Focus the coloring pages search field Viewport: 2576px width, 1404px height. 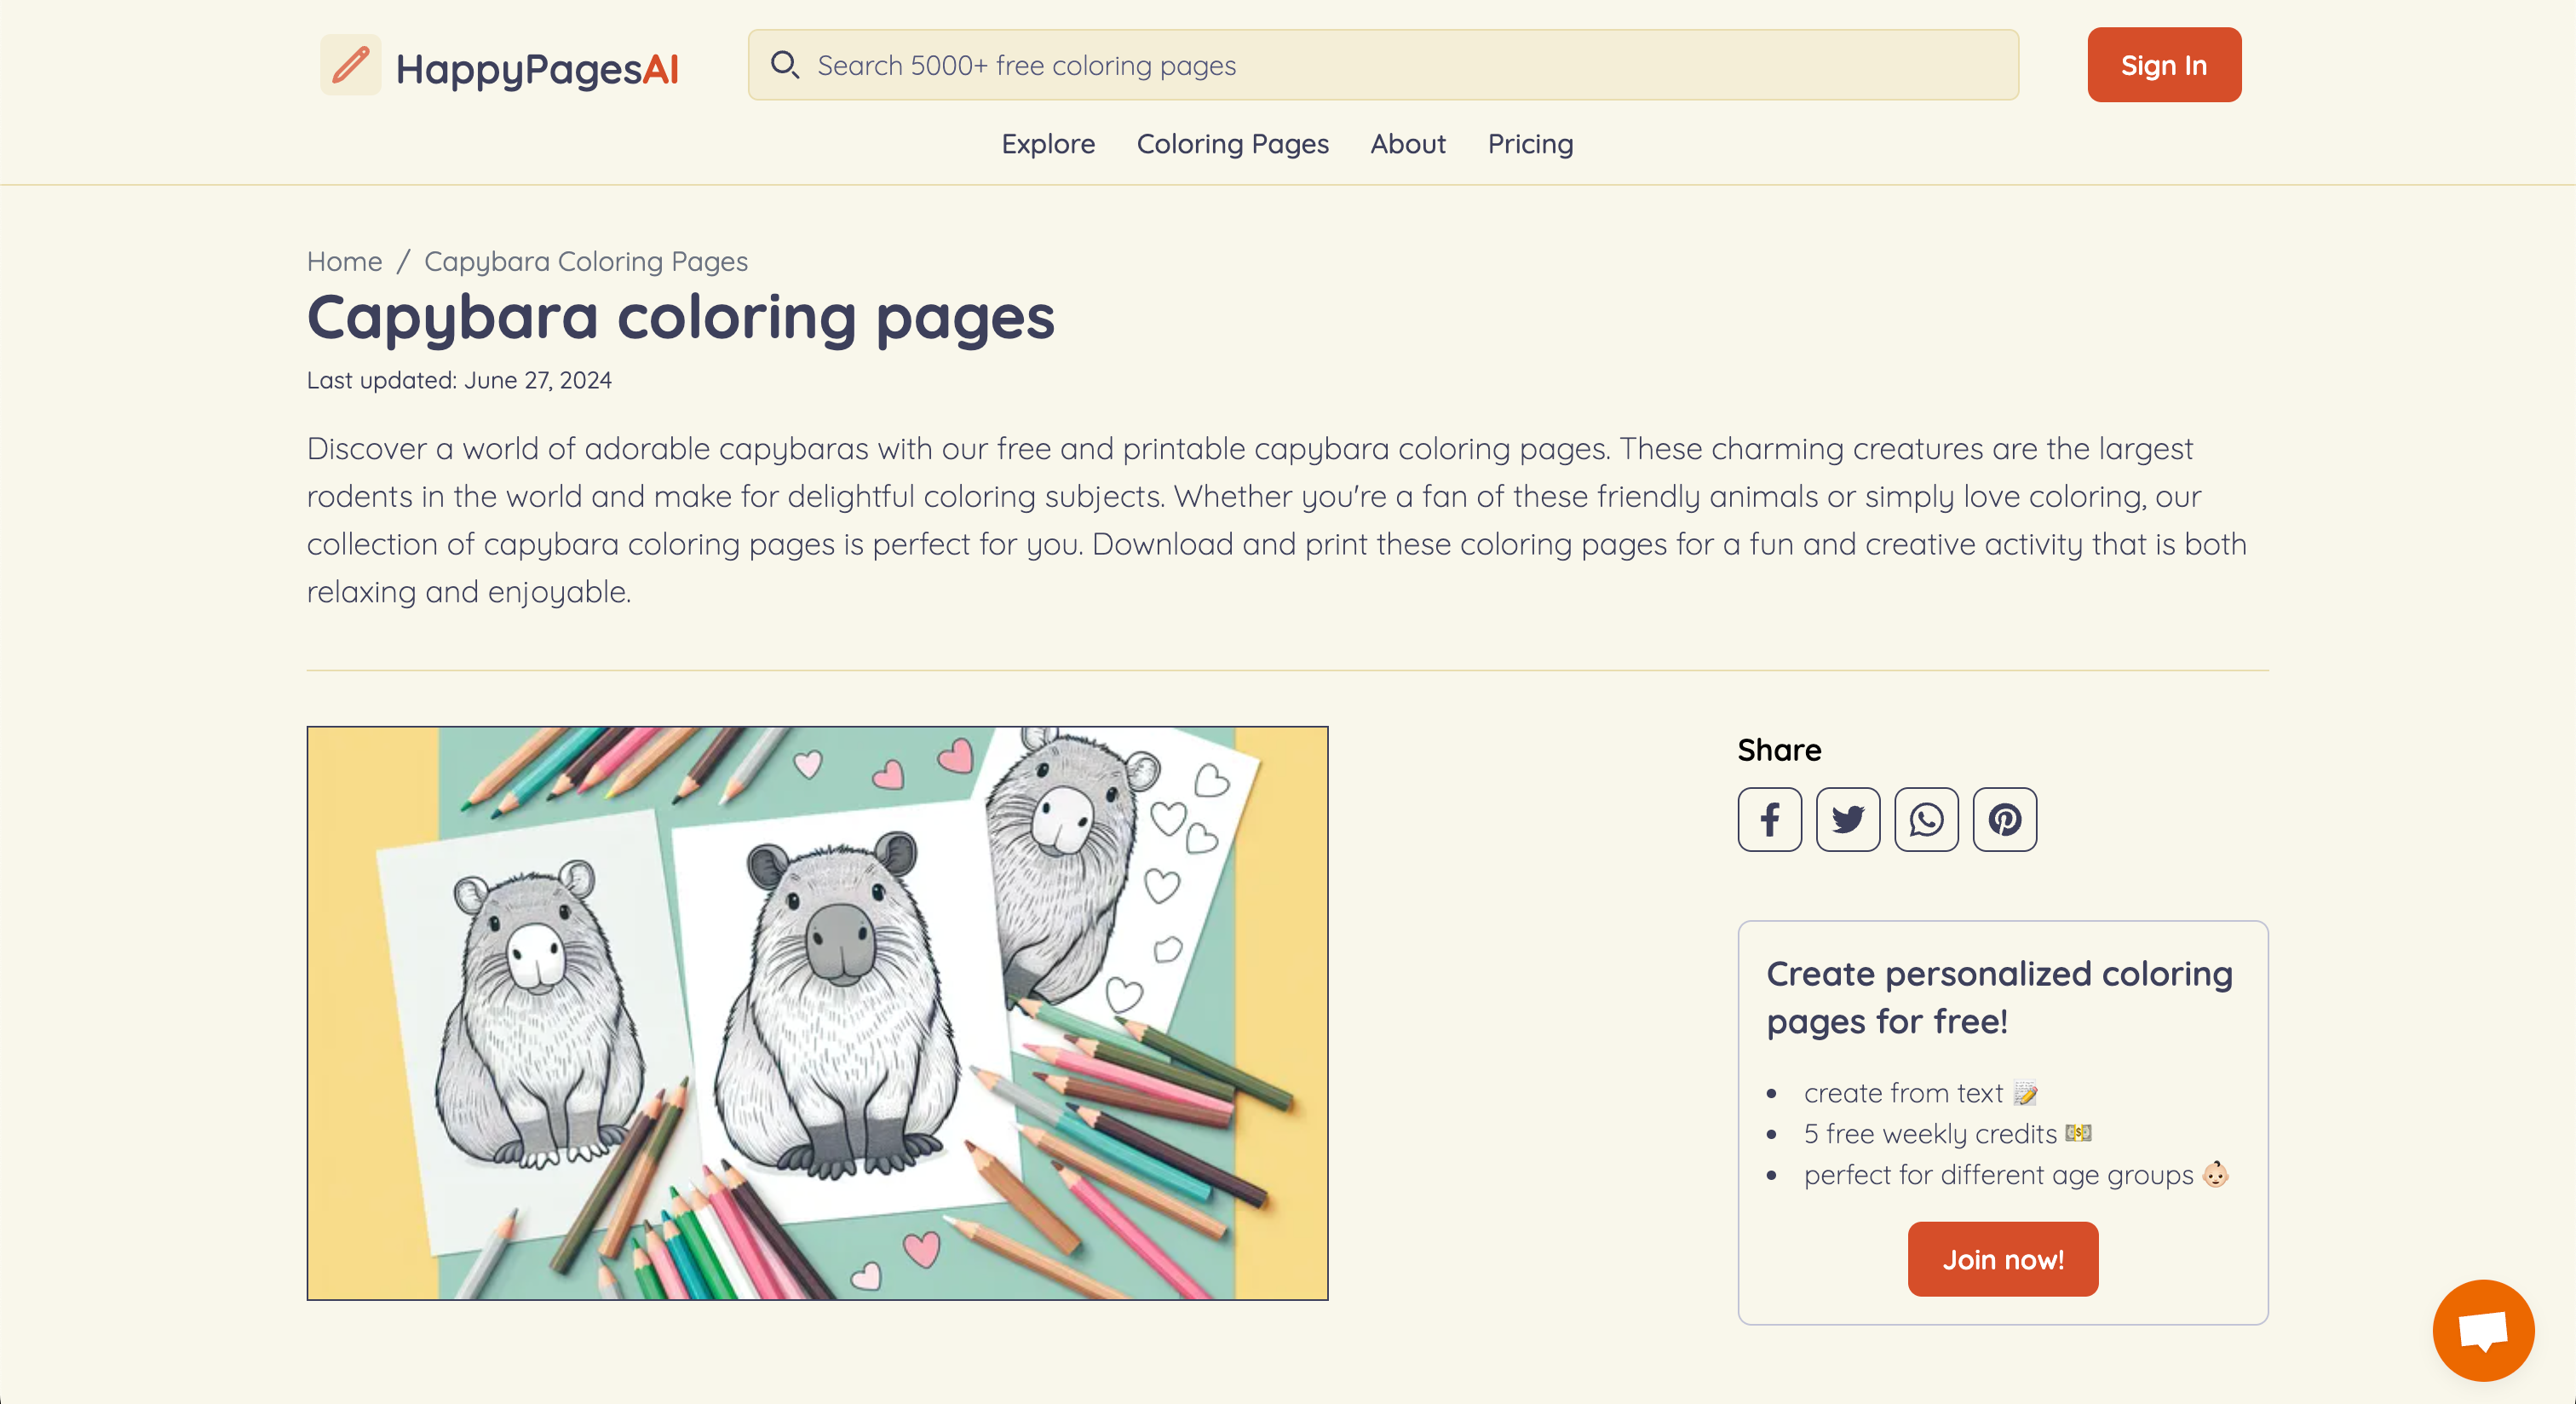[x=1400, y=65]
